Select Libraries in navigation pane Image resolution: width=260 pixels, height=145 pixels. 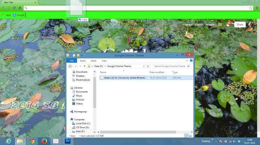pyautogui.click(x=76, y=88)
